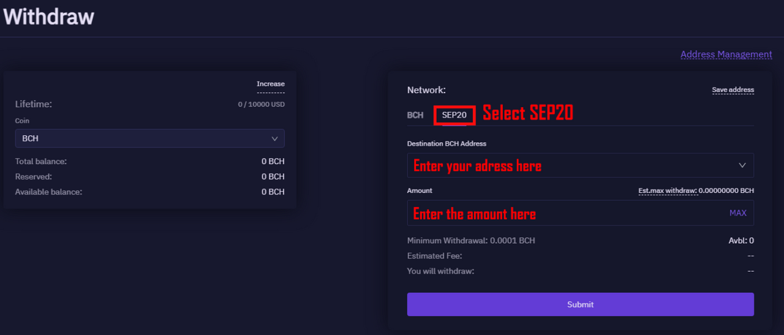Submit the withdrawal request
The width and height of the screenshot is (784, 335).
[x=580, y=304]
